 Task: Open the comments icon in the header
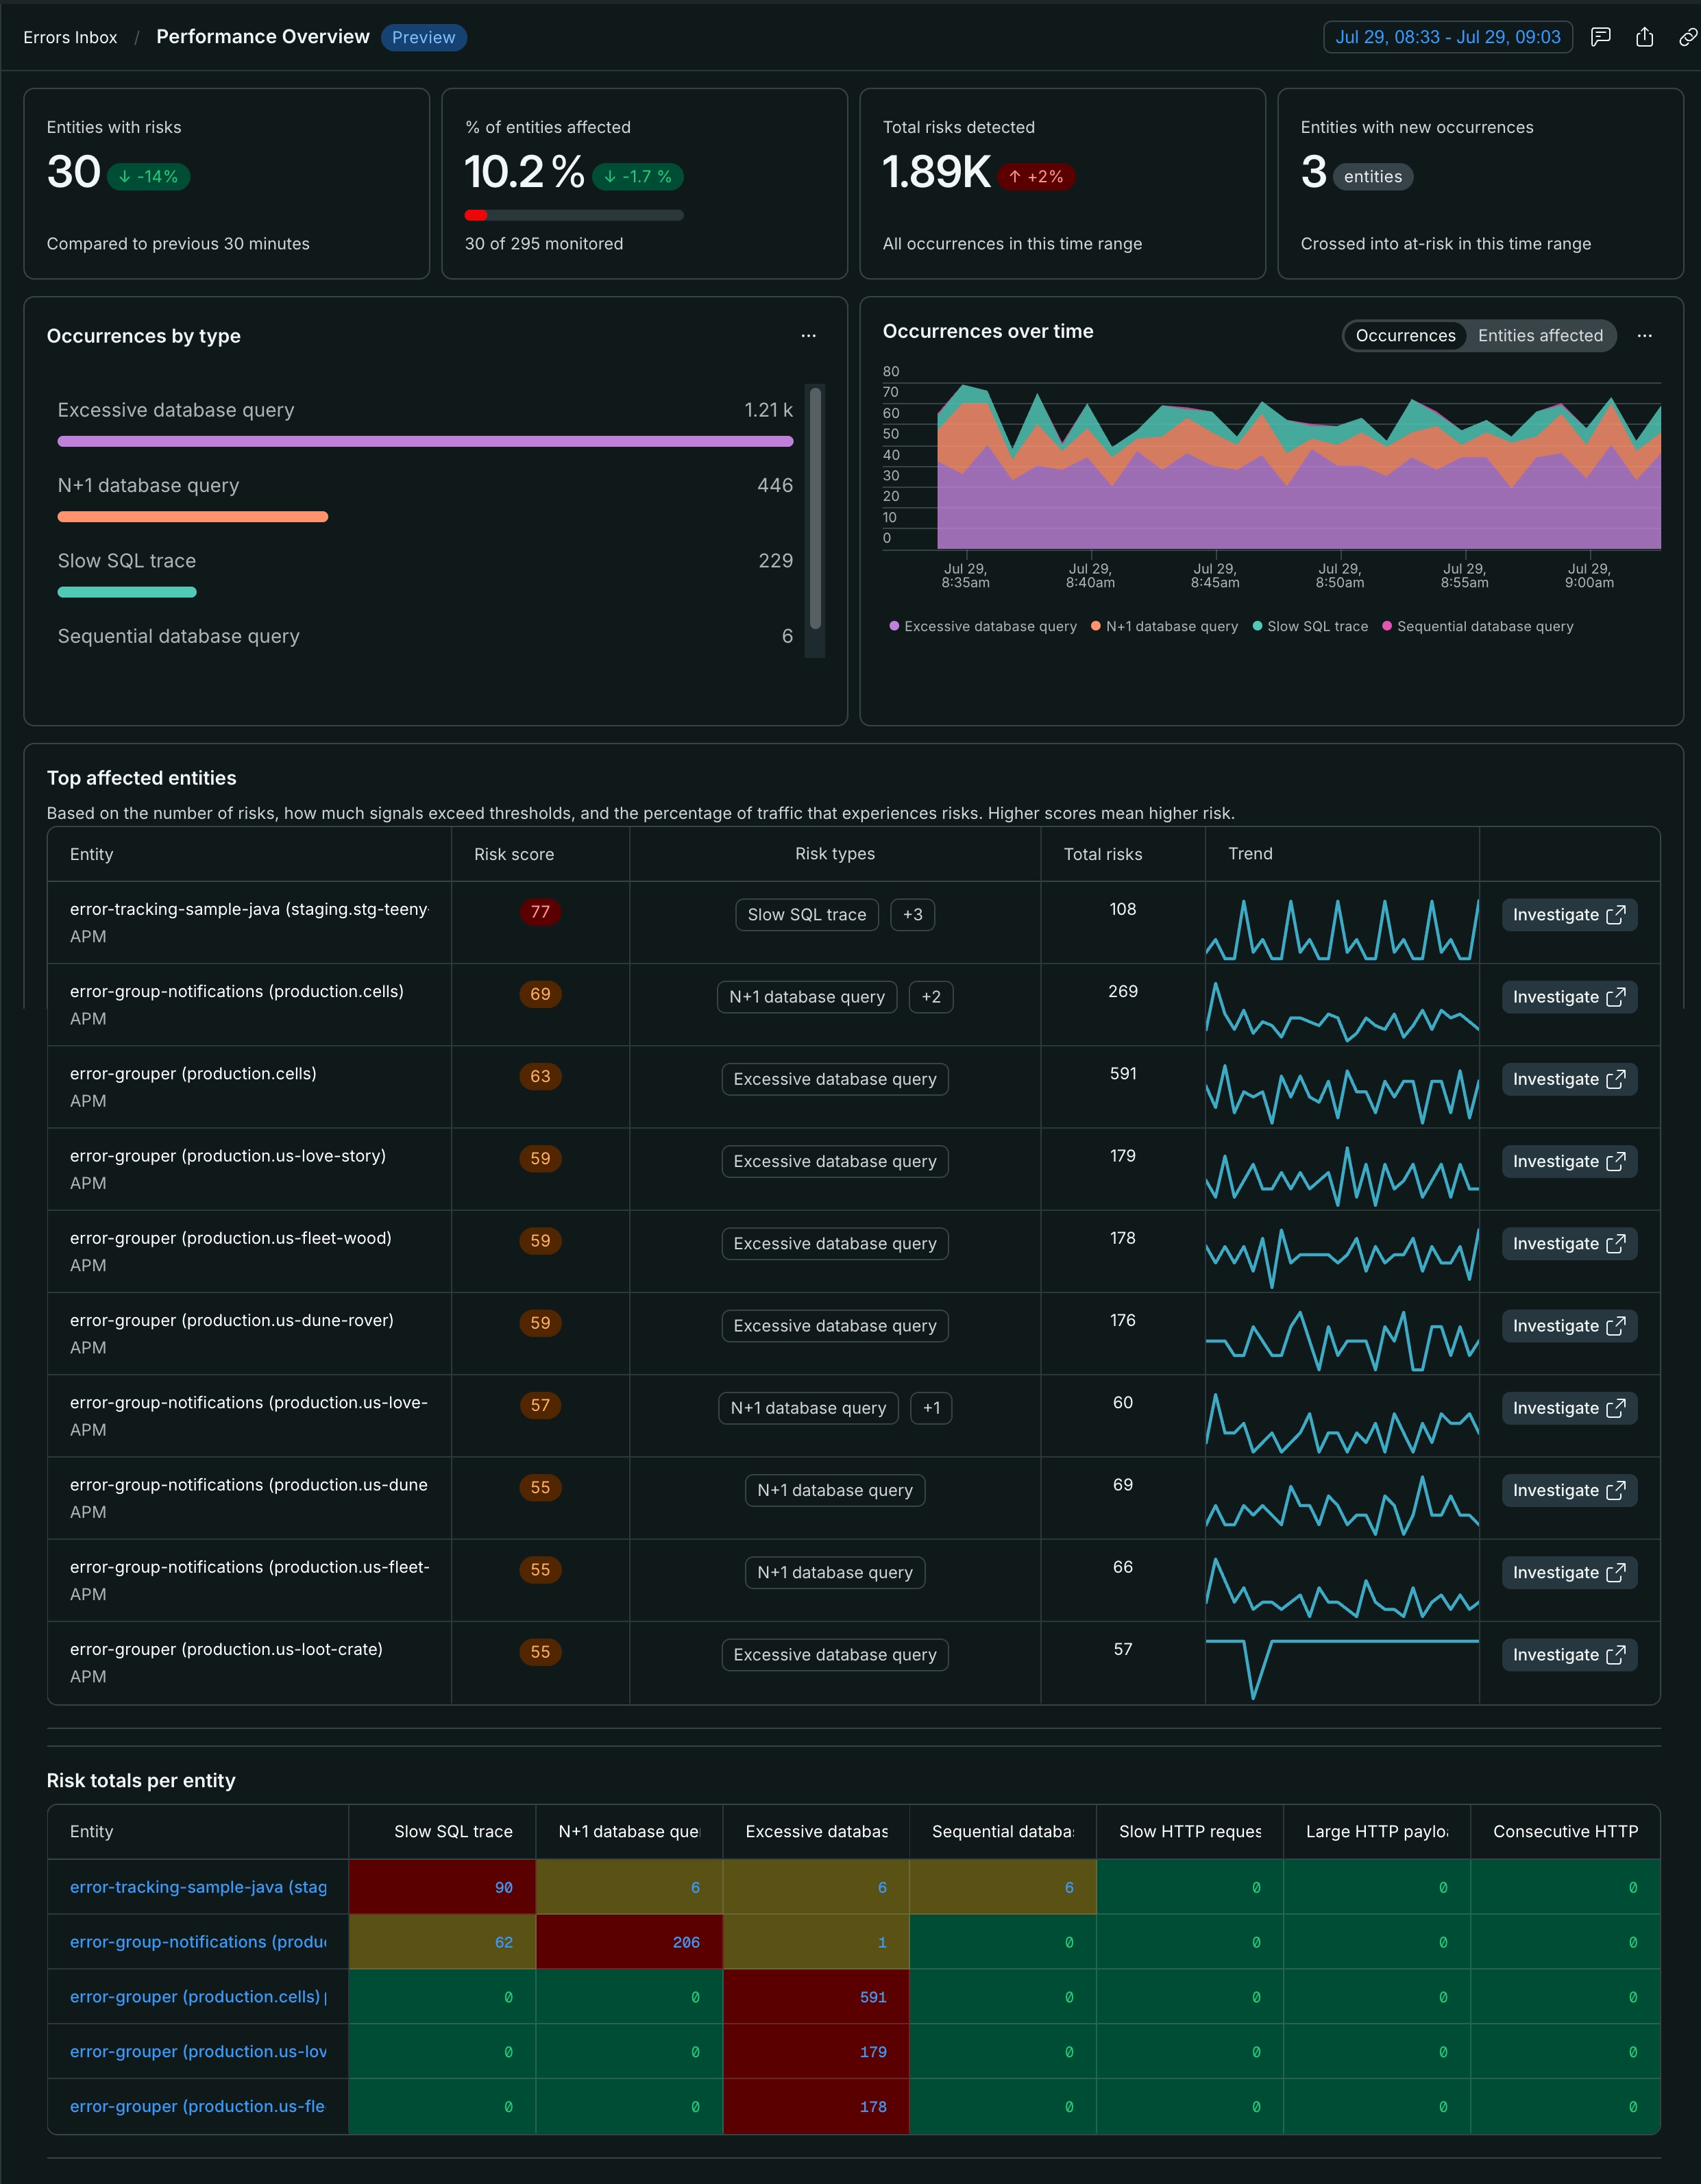pos(1600,37)
